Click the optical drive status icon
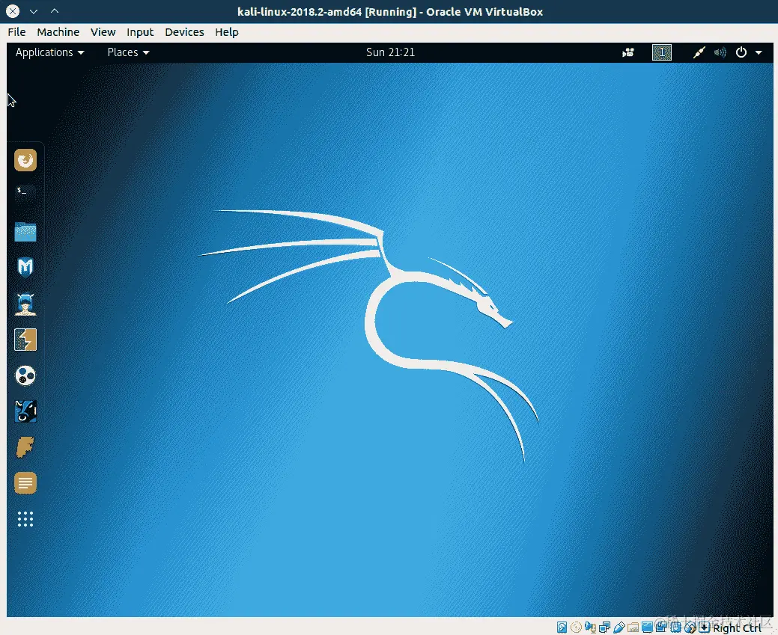 click(576, 628)
